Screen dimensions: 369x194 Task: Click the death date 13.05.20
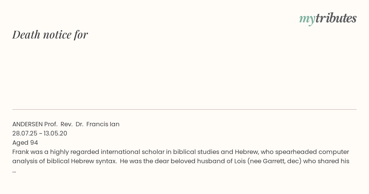click(55, 133)
